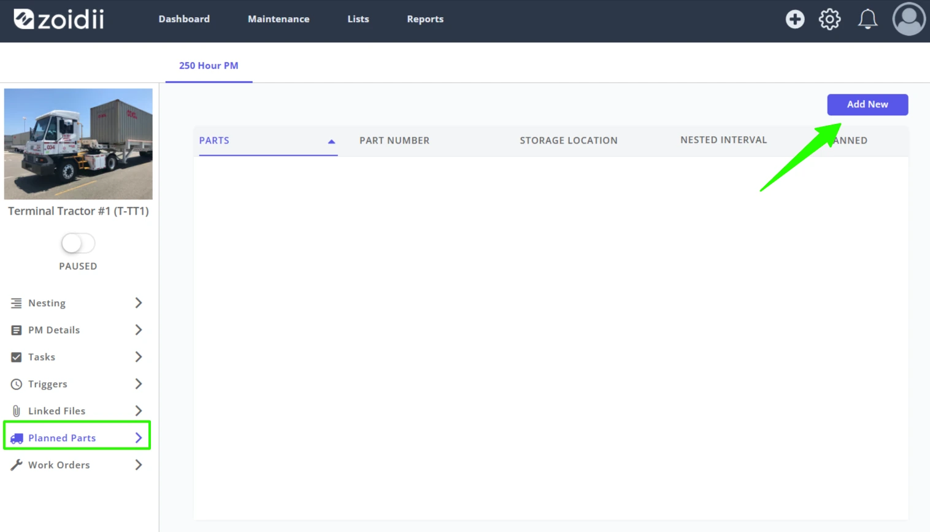
Task: Expand the Triggers chevron
Action: (x=139, y=384)
